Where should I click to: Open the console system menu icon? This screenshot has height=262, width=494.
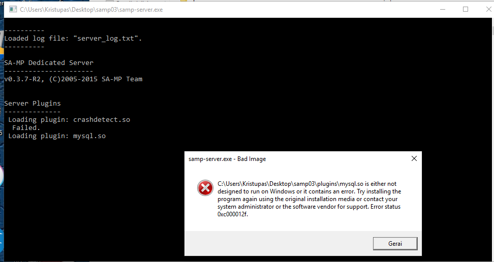(13, 10)
